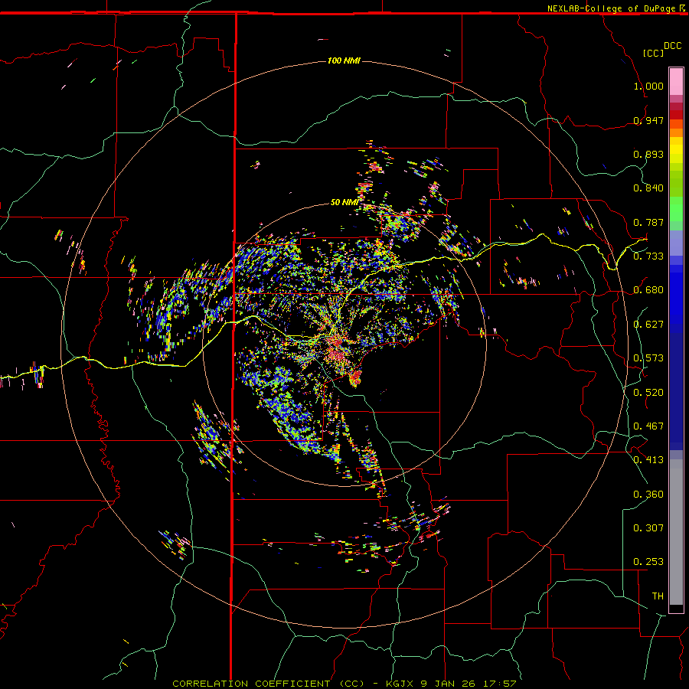
Task: Click the 100 NMI range ring label
Action: [x=344, y=60]
